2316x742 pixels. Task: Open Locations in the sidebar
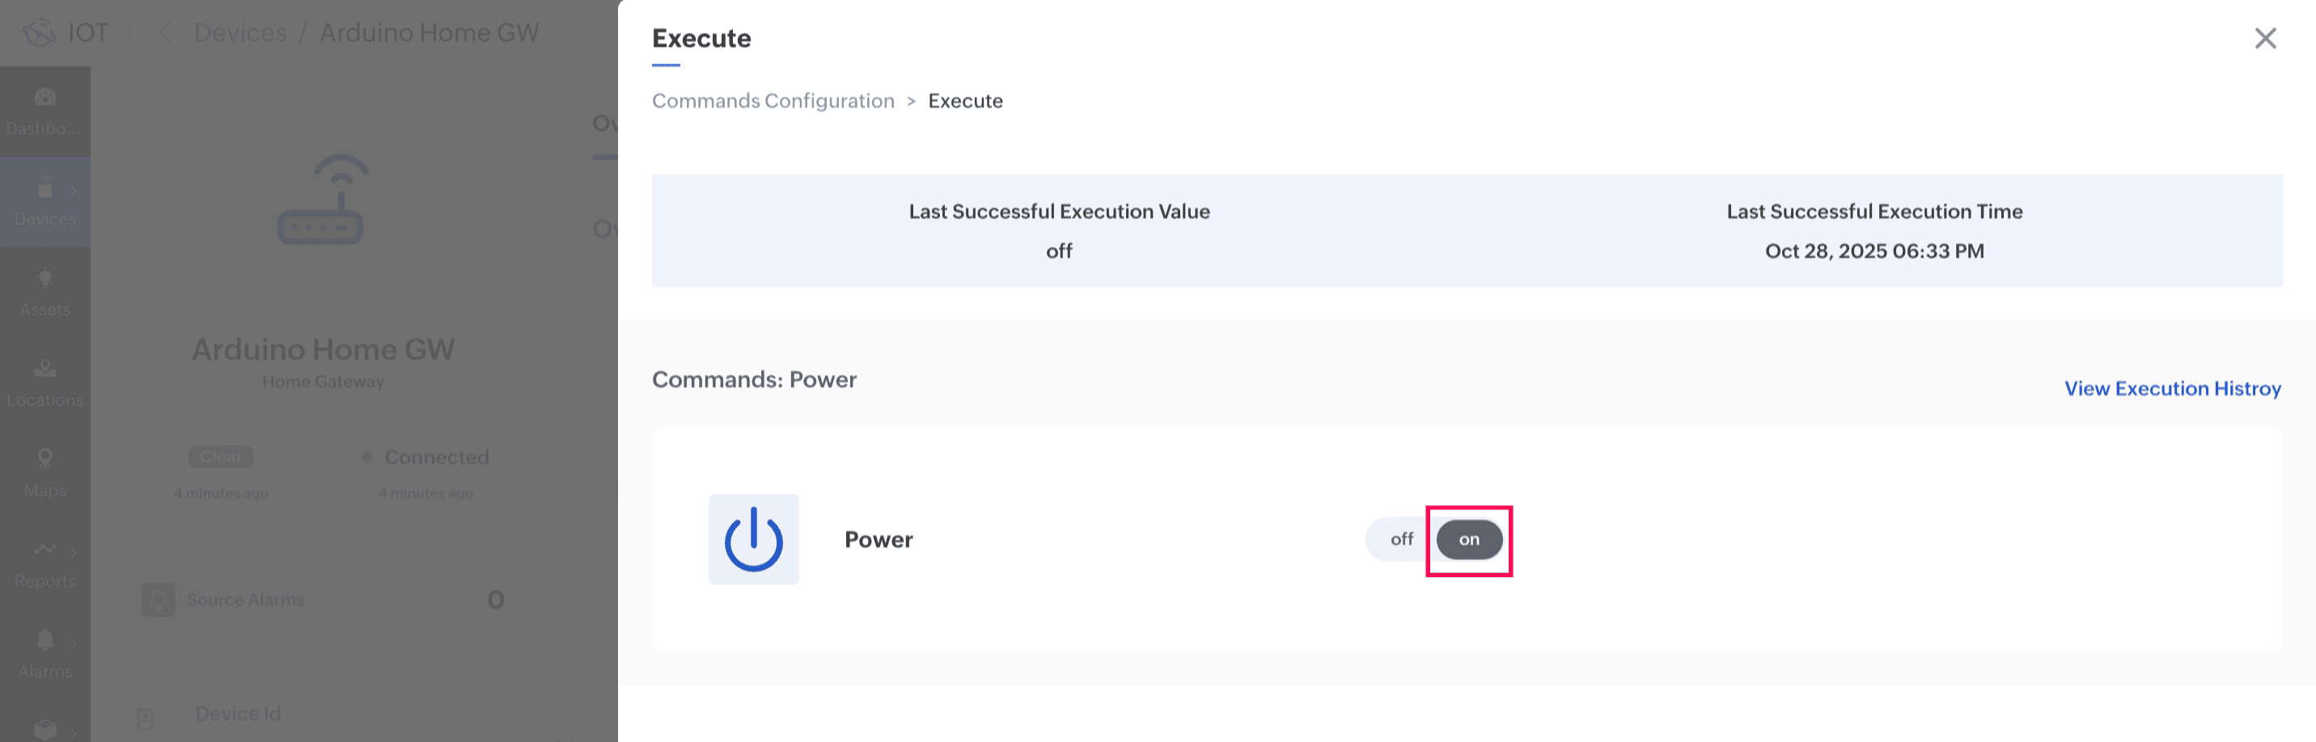click(45, 382)
